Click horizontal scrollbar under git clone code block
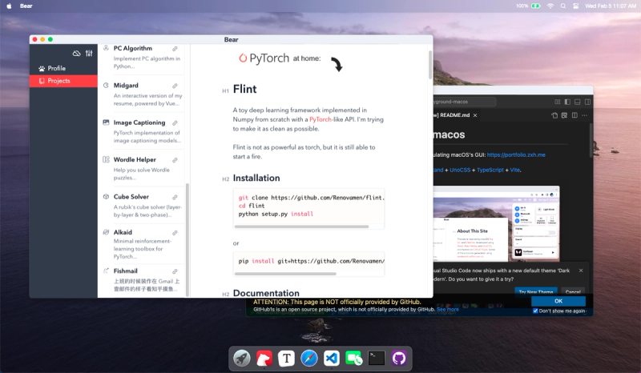641x373 pixels. tap(301, 227)
